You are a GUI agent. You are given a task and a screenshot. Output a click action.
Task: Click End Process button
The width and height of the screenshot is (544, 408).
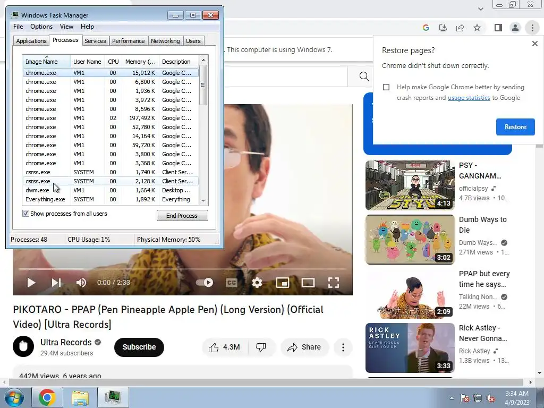[x=182, y=216]
